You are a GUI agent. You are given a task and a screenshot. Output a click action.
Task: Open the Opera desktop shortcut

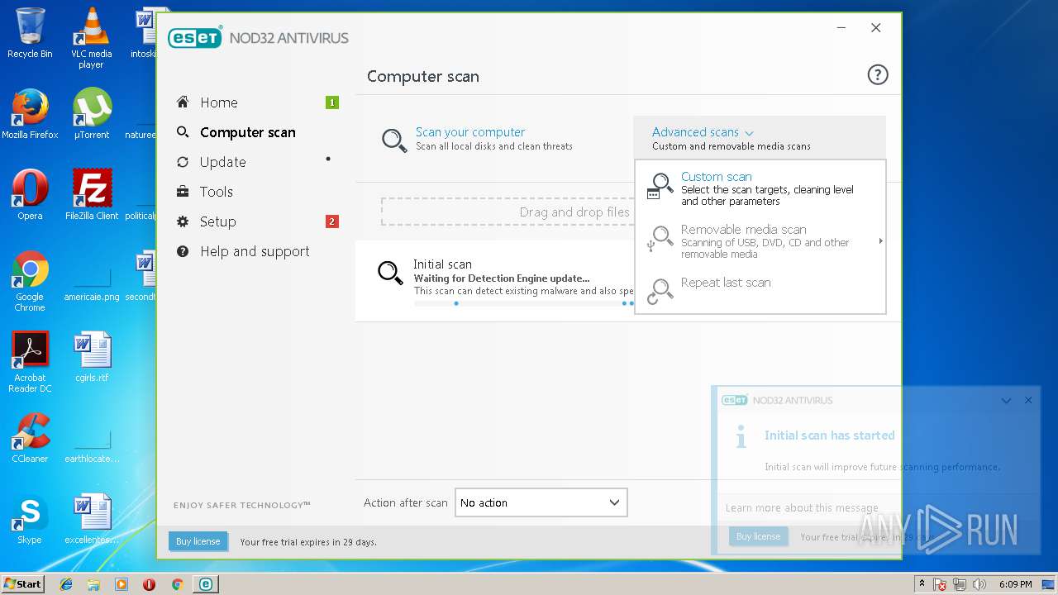(x=30, y=195)
